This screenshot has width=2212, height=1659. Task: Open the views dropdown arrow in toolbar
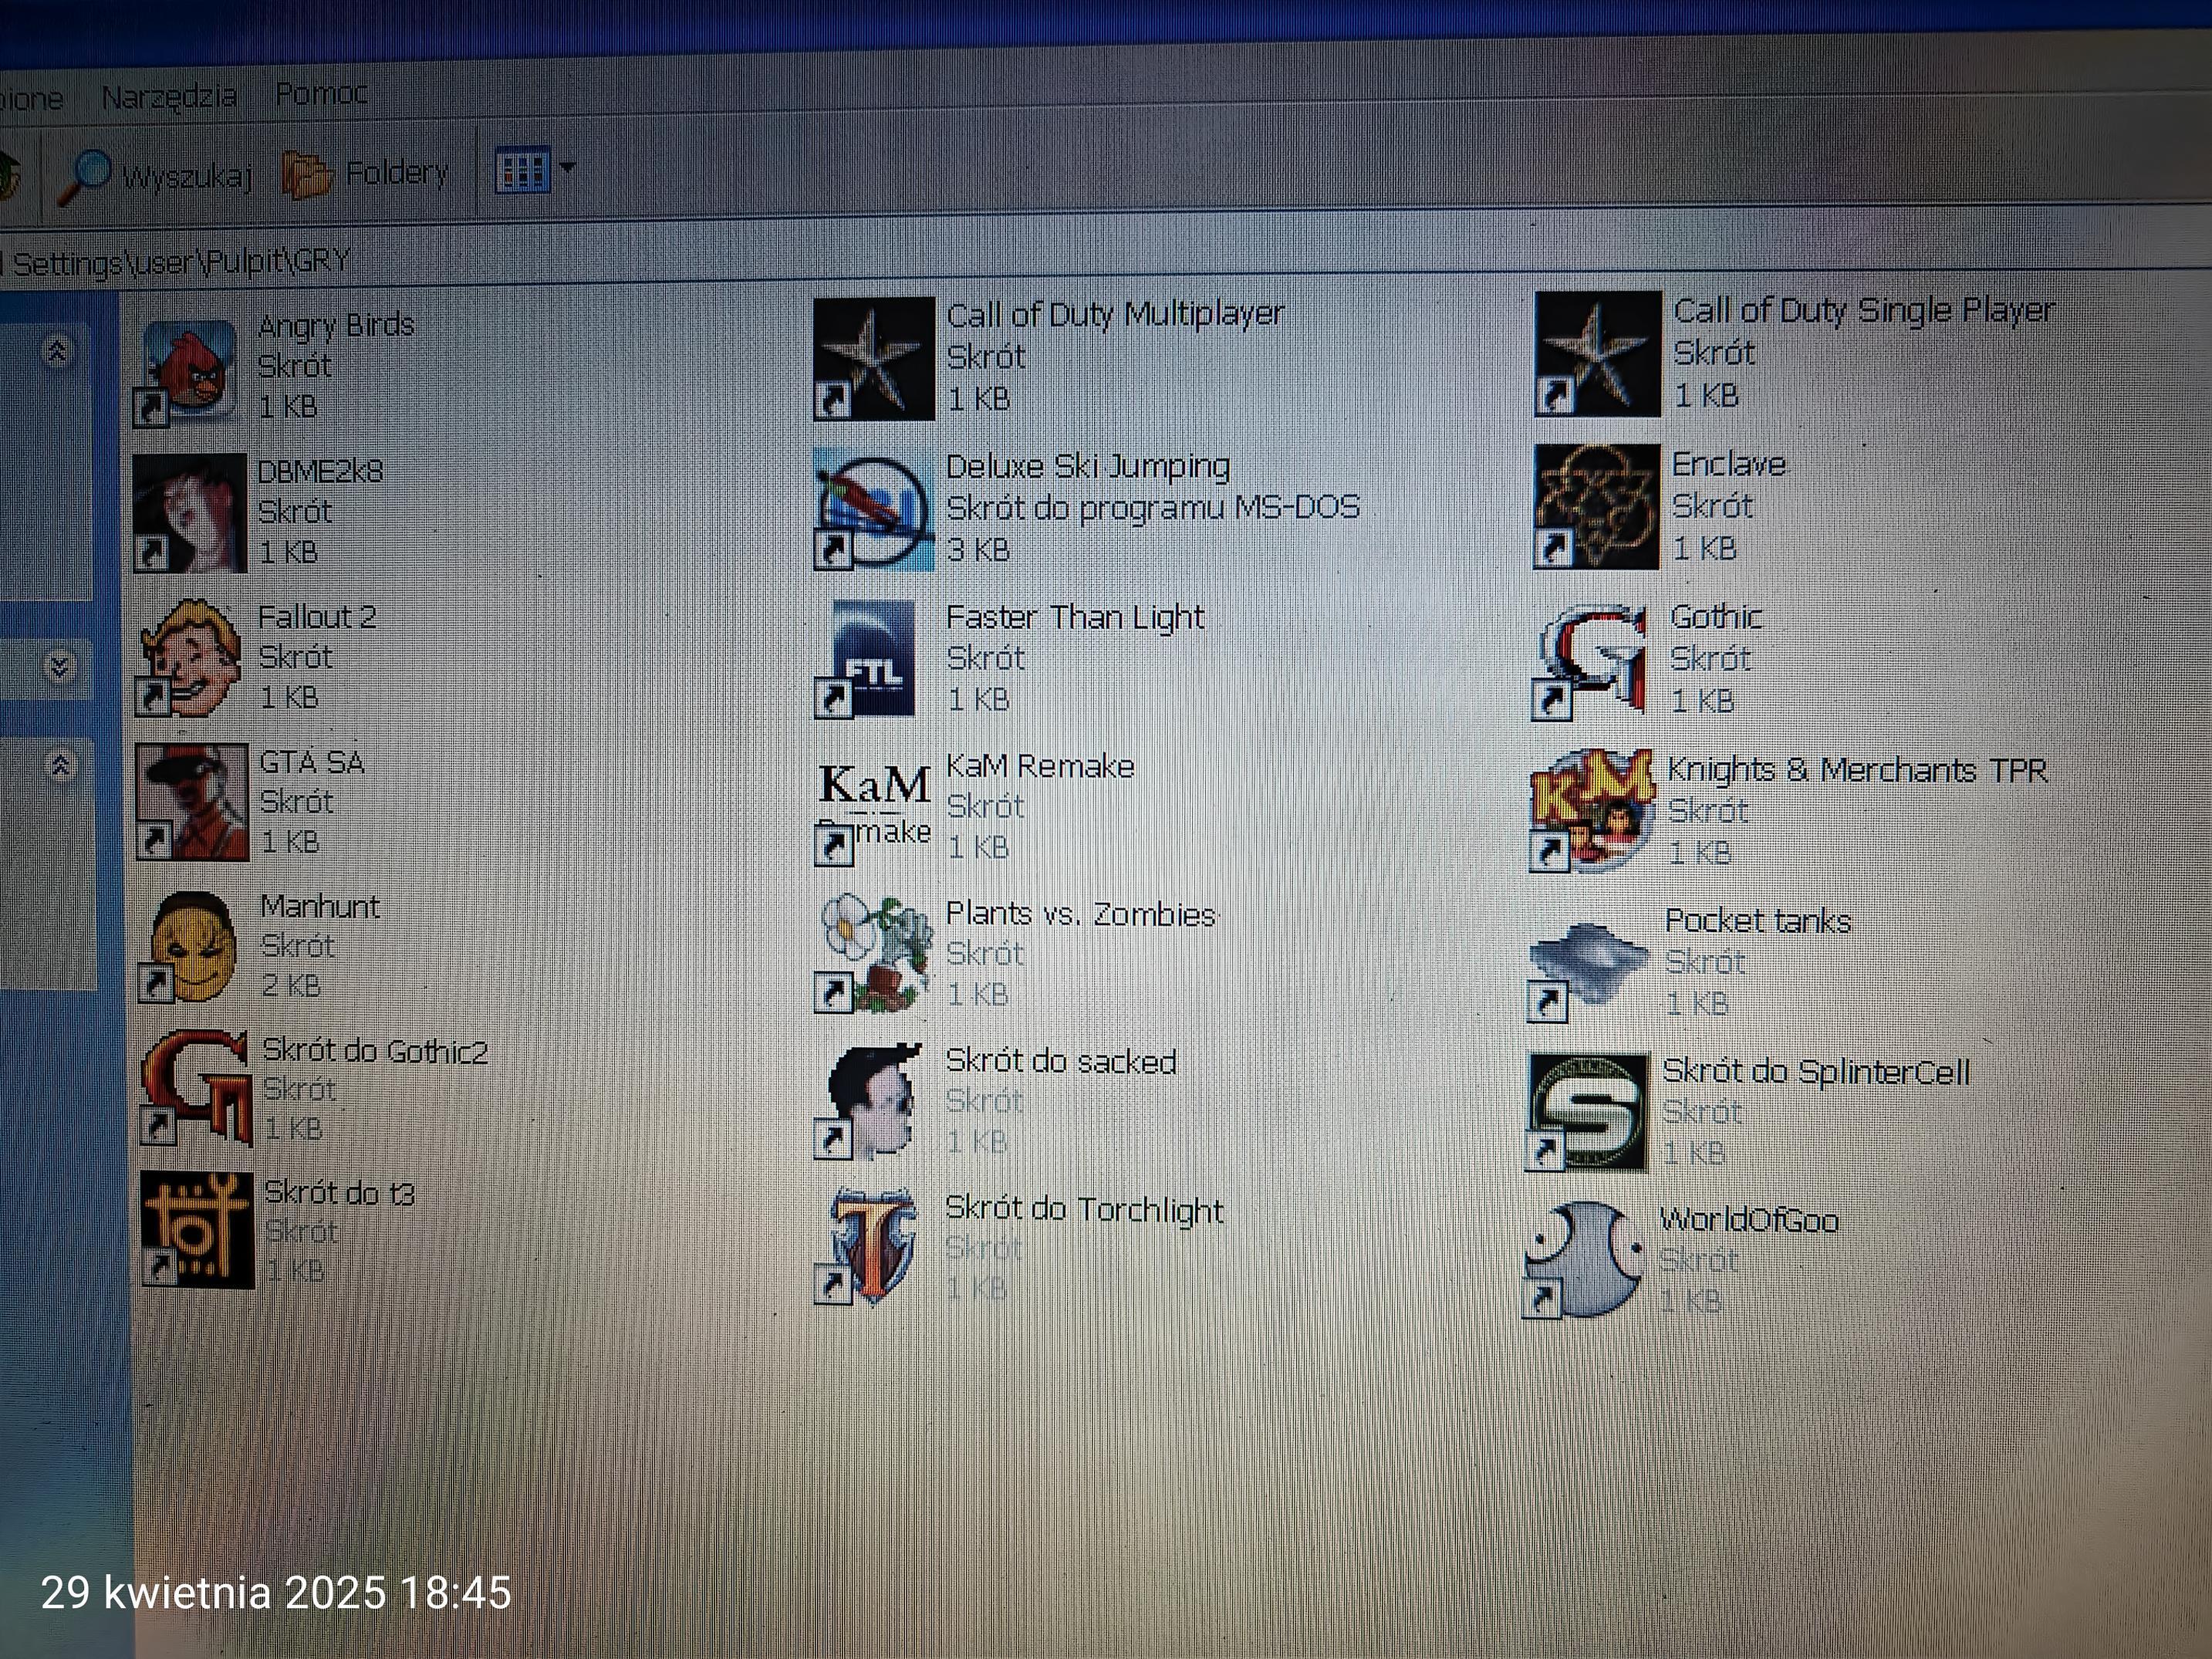point(568,168)
